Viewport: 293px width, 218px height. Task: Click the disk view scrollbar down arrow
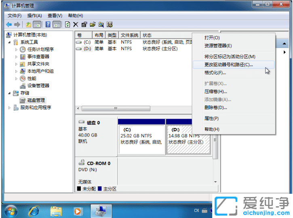point(215,182)
